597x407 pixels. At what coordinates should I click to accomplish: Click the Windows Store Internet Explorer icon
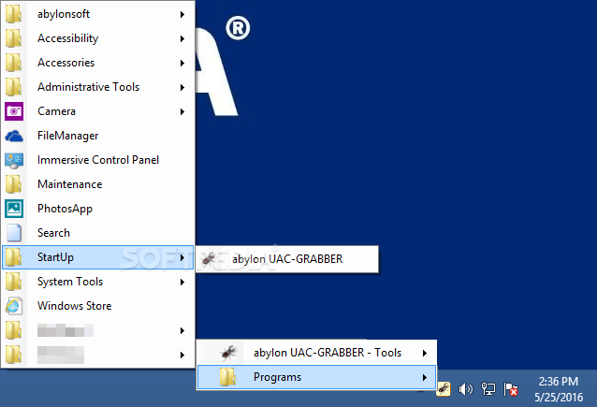pos(14,306)
